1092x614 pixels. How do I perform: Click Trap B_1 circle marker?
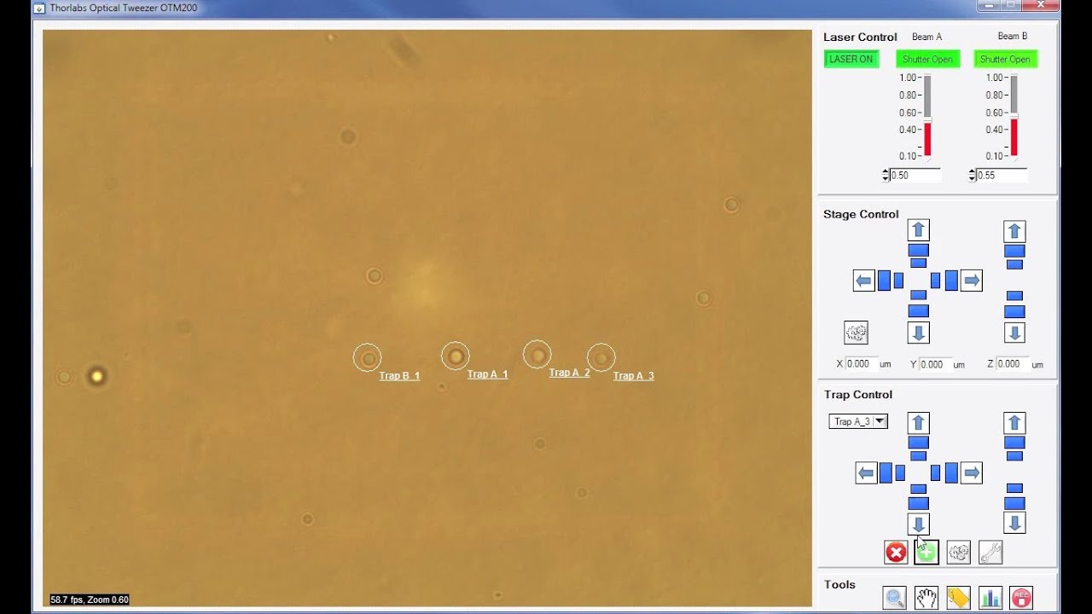point(368,358)
